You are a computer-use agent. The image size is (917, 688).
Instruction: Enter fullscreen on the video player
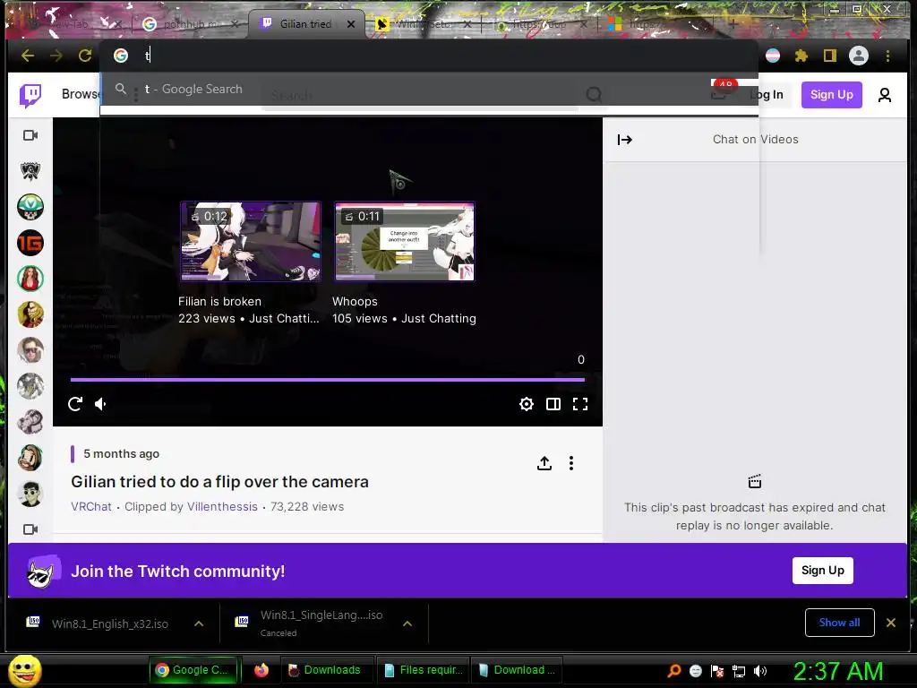click(580, 404)
